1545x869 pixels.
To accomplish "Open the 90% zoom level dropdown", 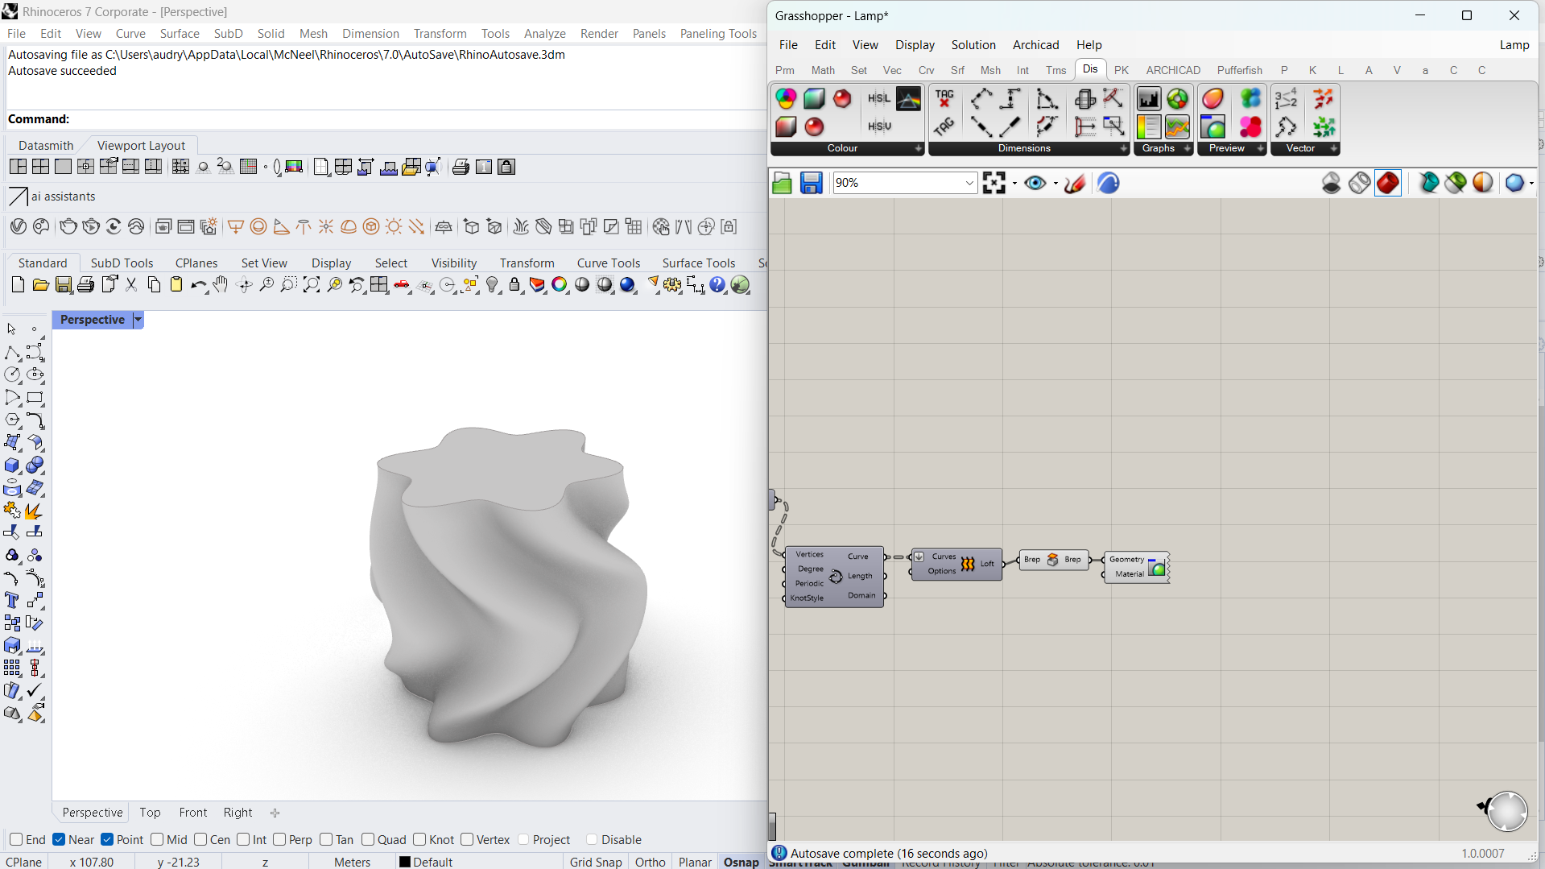I will (969, 184).
